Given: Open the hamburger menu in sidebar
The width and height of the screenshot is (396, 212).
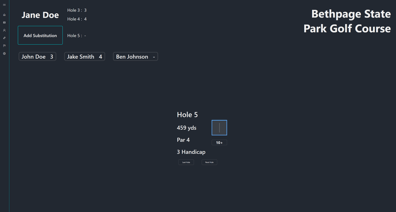Looking at the screenshot, I should pos(4,5).
